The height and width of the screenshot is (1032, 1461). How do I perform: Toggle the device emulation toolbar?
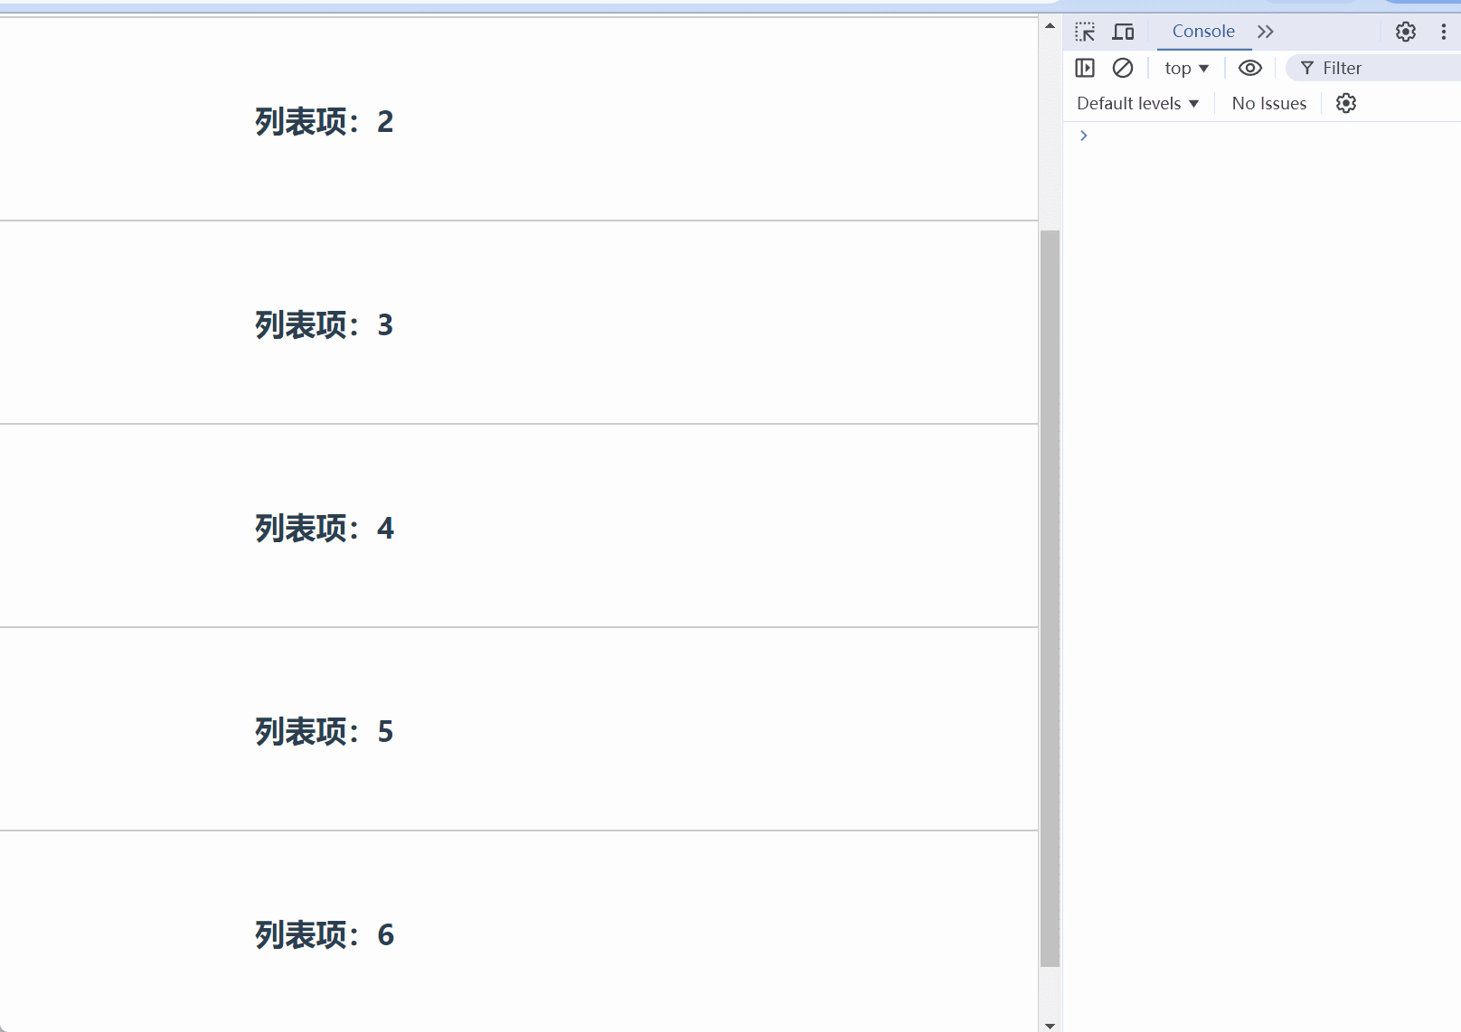tap(1124, 31)
